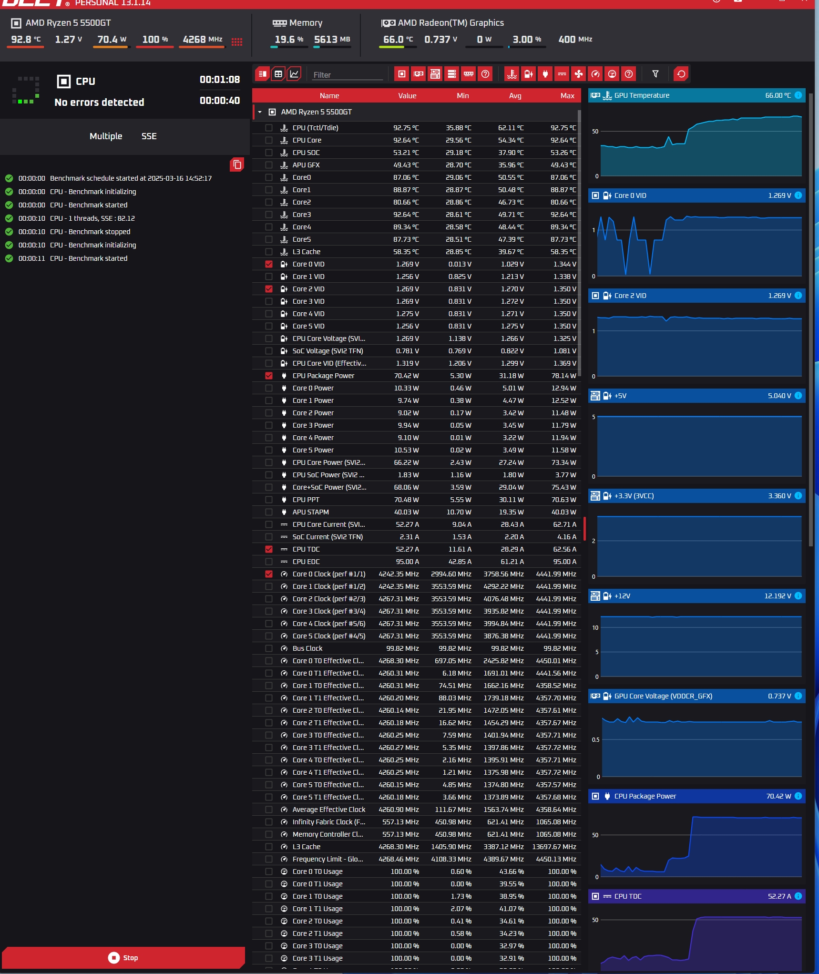Click the 'No errors detected' status text
The image size is (819, 974).
[99, 103]
